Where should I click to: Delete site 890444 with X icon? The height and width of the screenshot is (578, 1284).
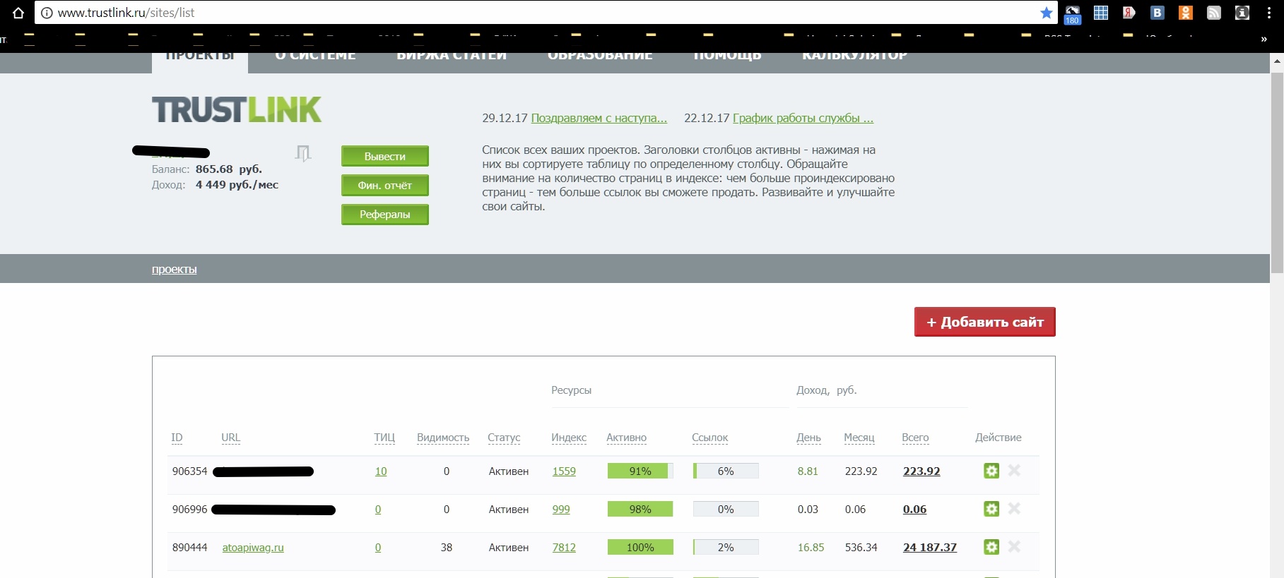(x=1014, y=546)
